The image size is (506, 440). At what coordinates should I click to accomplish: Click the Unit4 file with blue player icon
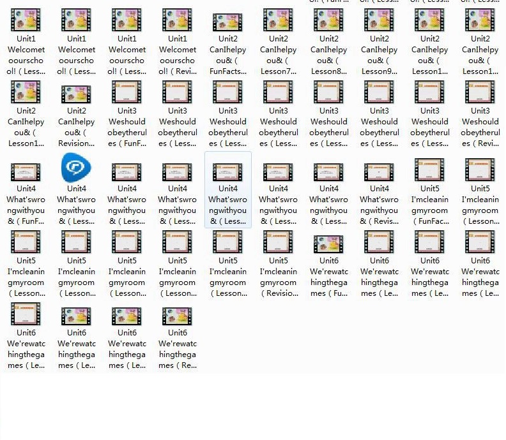77,169
